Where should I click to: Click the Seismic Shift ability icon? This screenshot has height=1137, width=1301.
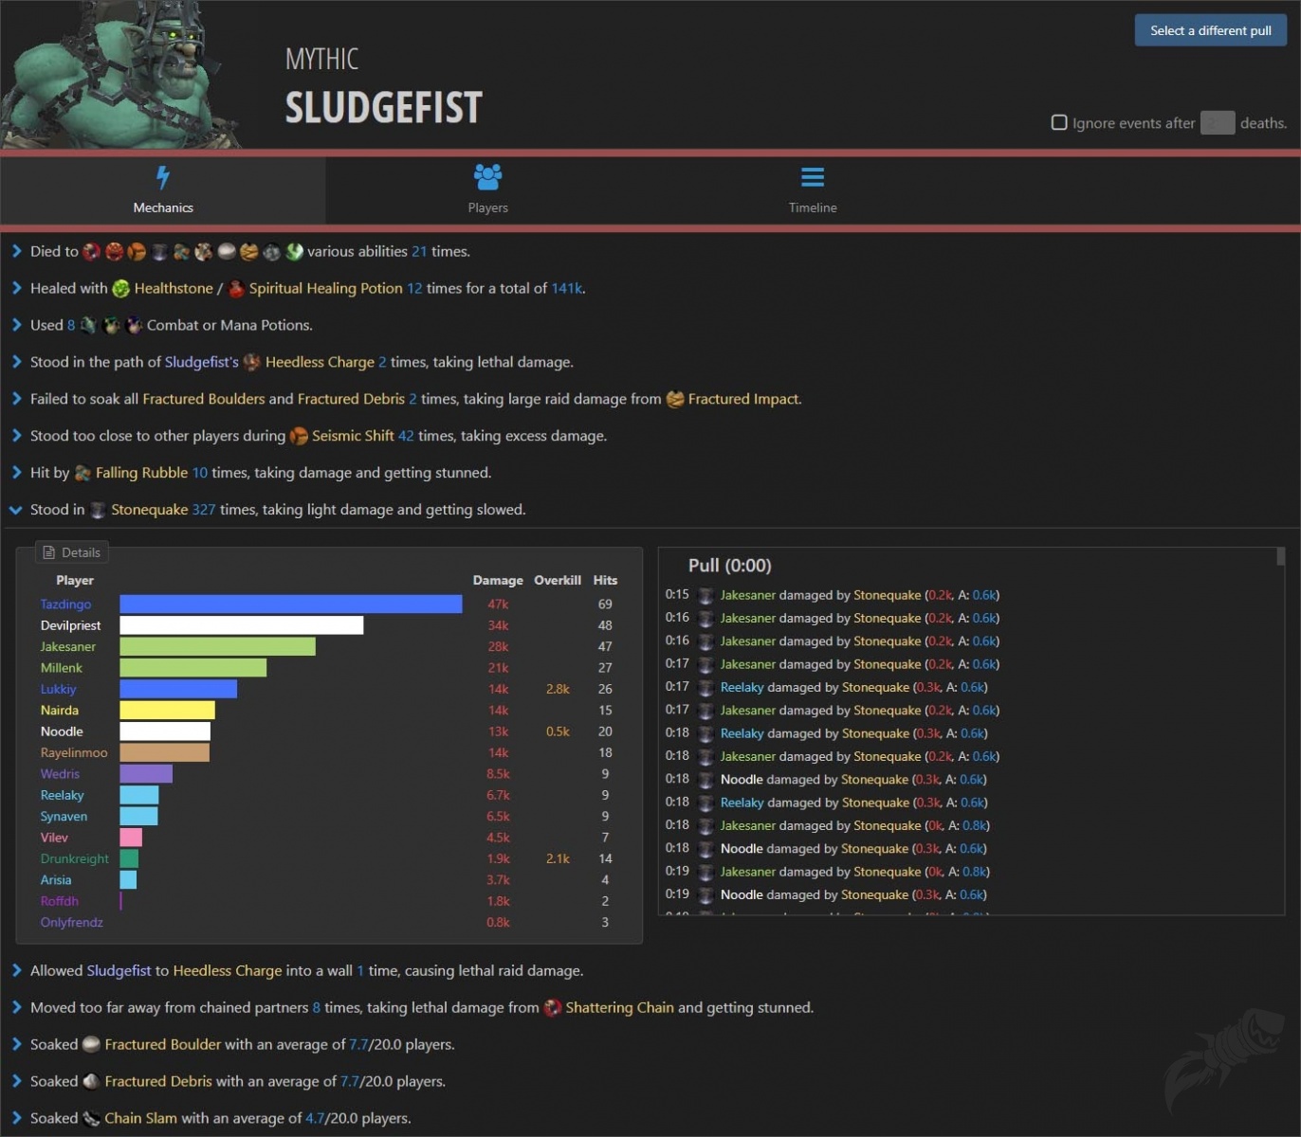pyautogui.click(x=299, y=436)
